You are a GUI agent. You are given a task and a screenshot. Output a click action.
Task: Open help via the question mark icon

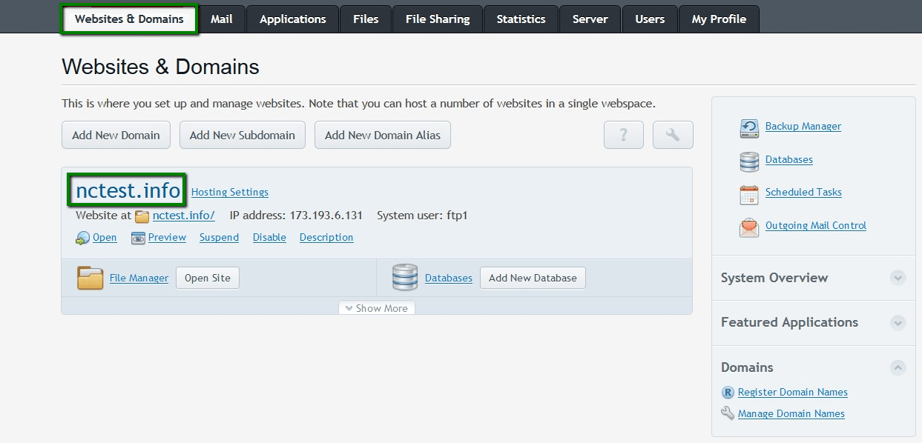[623, 135]
